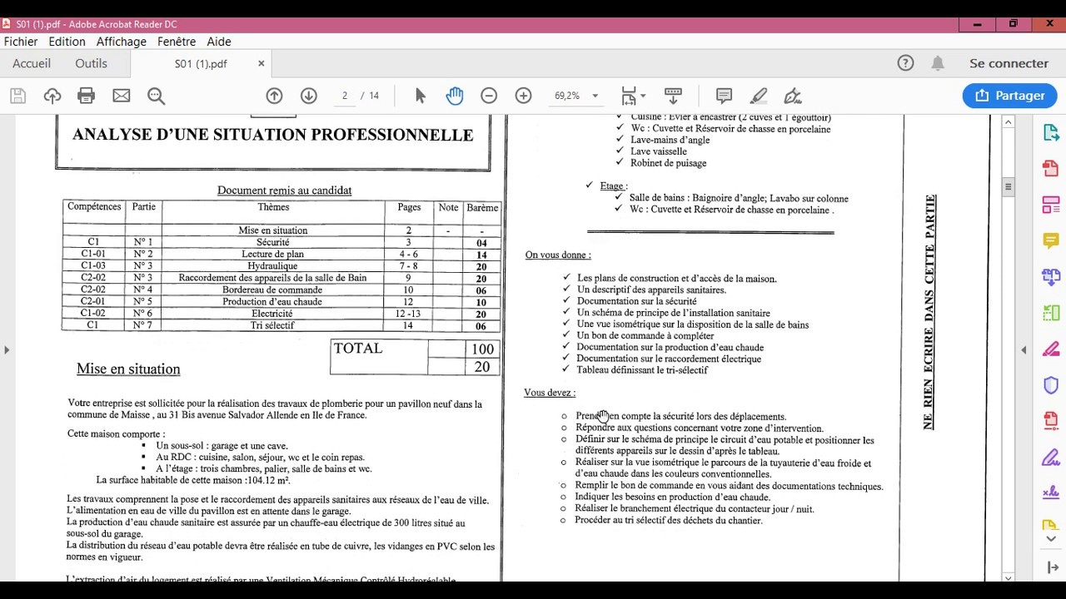Add a comment sticky note
1066x599 pixels.
(x=724, y=96)
